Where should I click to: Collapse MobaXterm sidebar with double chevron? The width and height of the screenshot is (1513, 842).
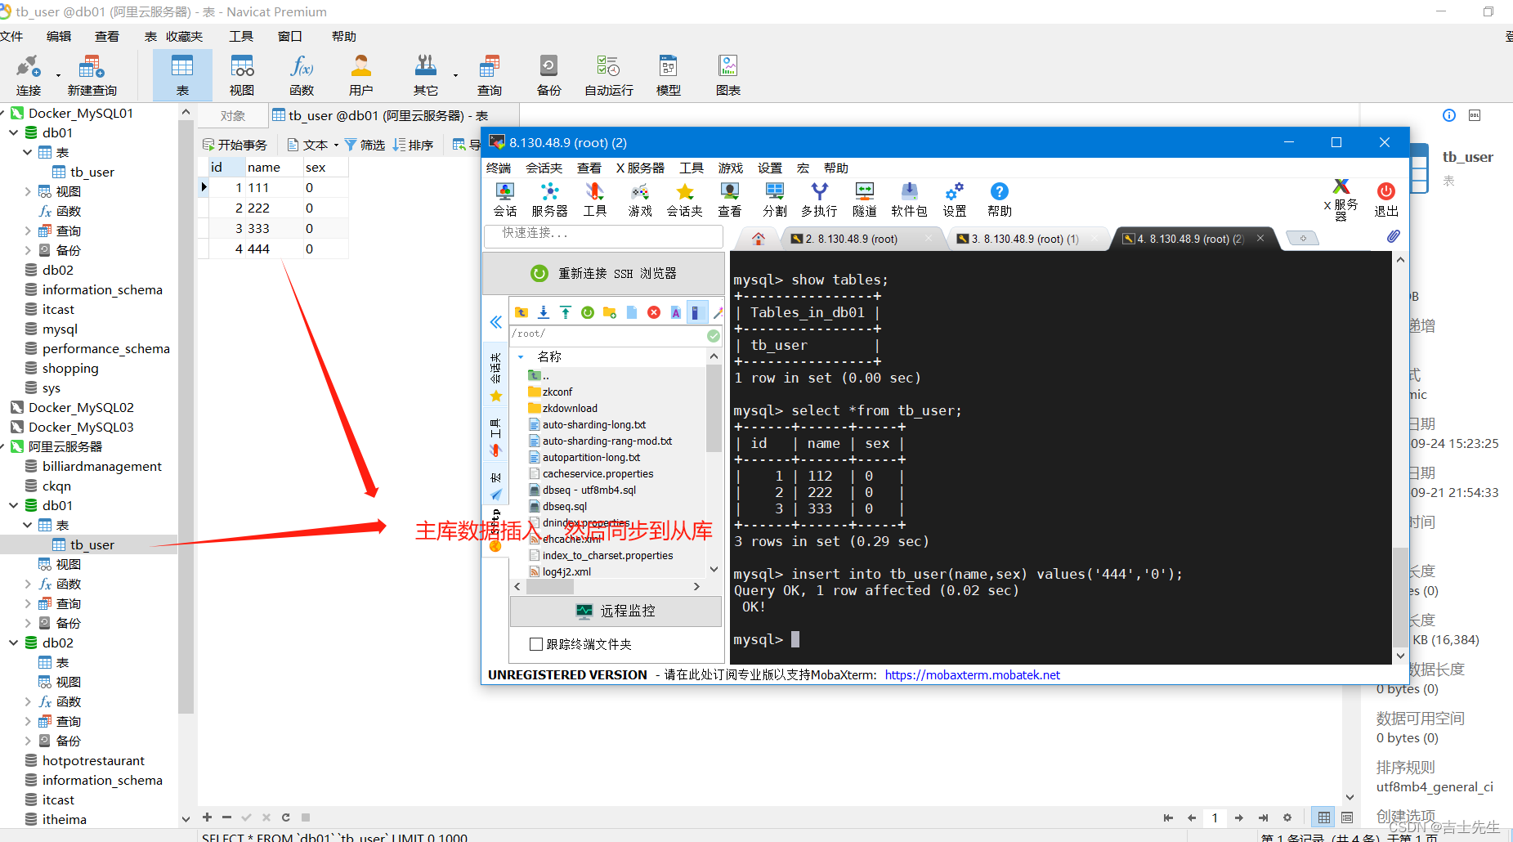(495, 322)
